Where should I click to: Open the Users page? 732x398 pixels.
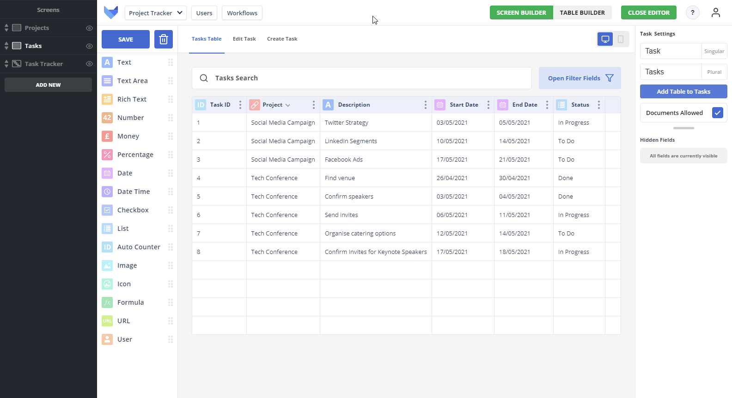(x=204, y=13)
